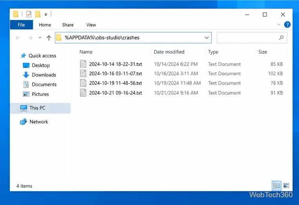The width and height of the screenshot is (299, 205).
Task: Go up one folder level
Action: 49,38
